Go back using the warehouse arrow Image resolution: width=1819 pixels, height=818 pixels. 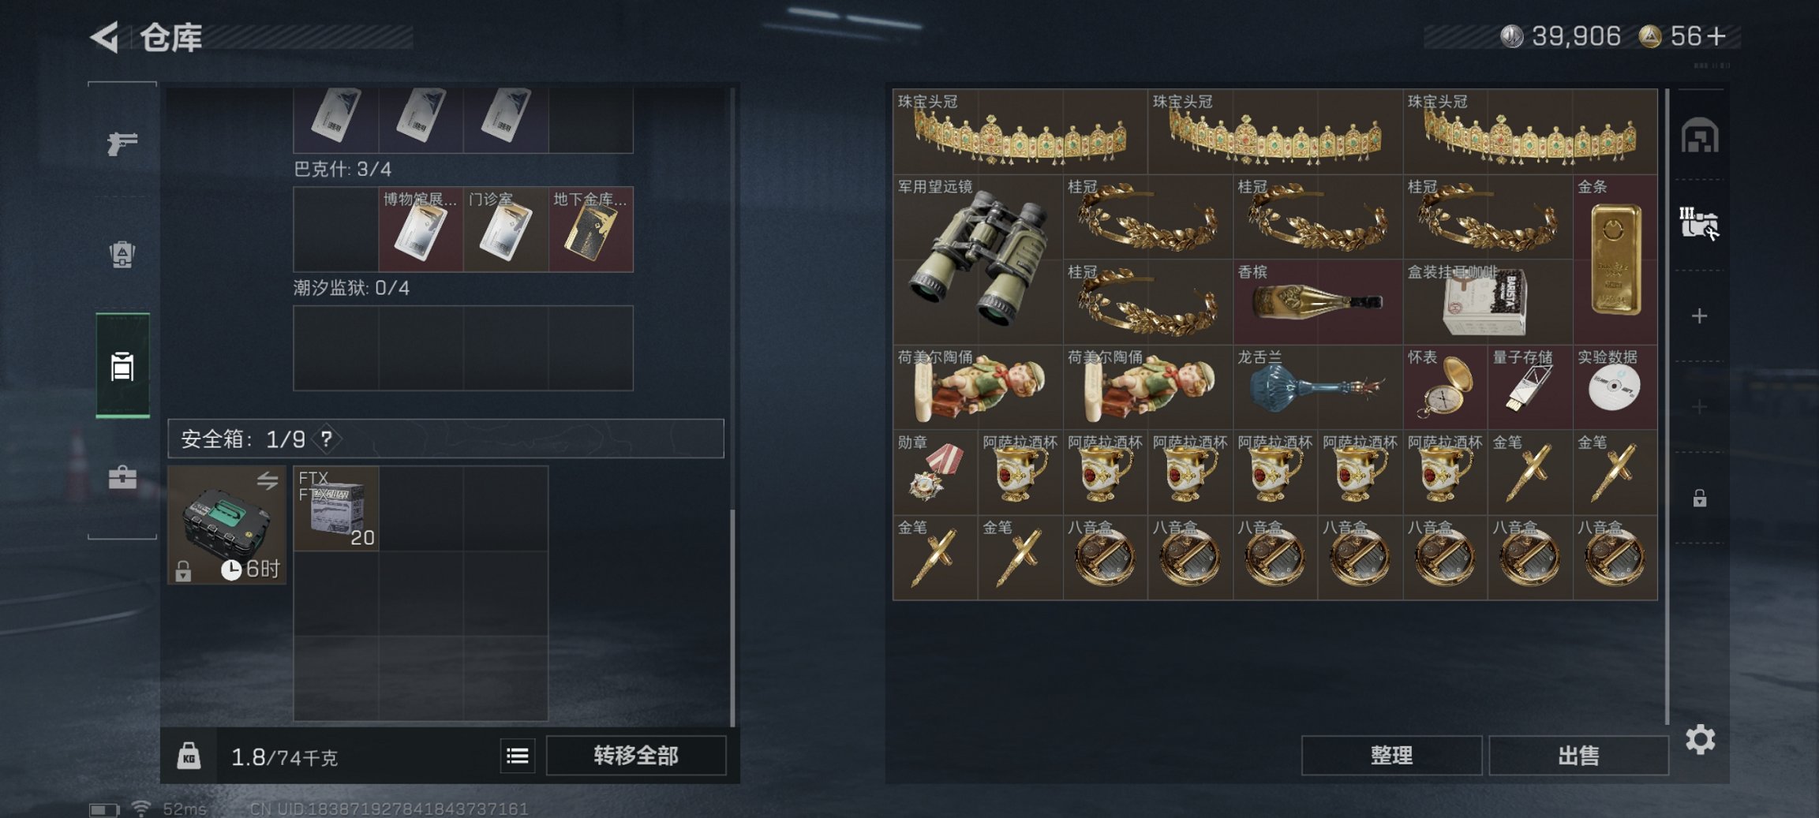point(105,37)
